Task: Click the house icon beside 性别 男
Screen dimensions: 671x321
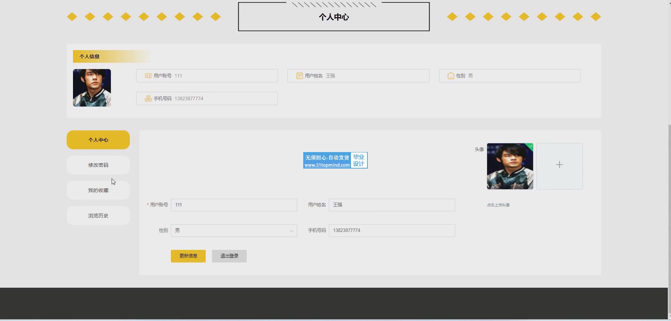Action: click(x=451, y=76)
